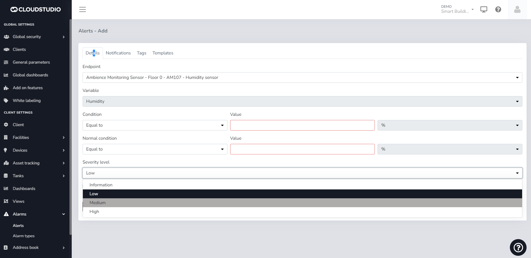Screen dimensions: 531x258
Task: Switch to the Templates tab
Action: pos(163,53)
